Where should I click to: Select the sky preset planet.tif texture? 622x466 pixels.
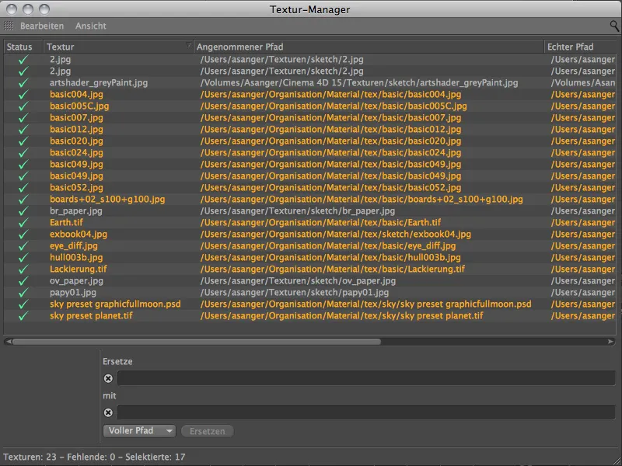91,316
